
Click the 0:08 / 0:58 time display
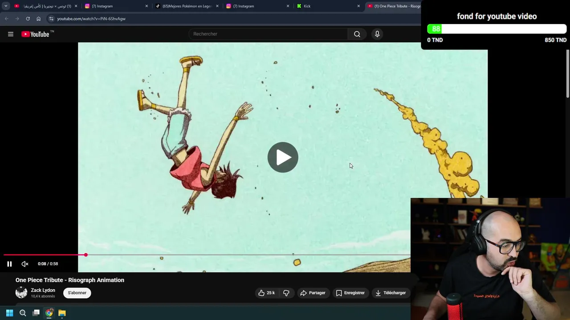[x=48, y=264]
